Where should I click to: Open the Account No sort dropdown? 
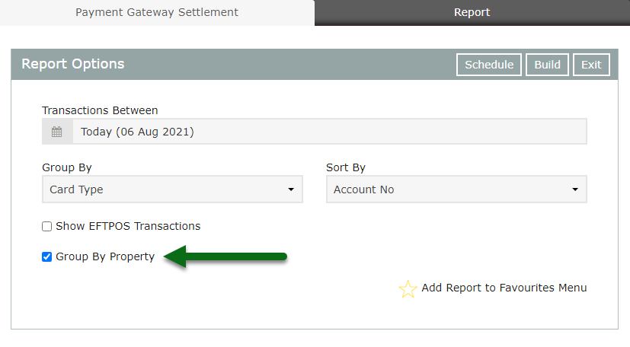[456, 189]
